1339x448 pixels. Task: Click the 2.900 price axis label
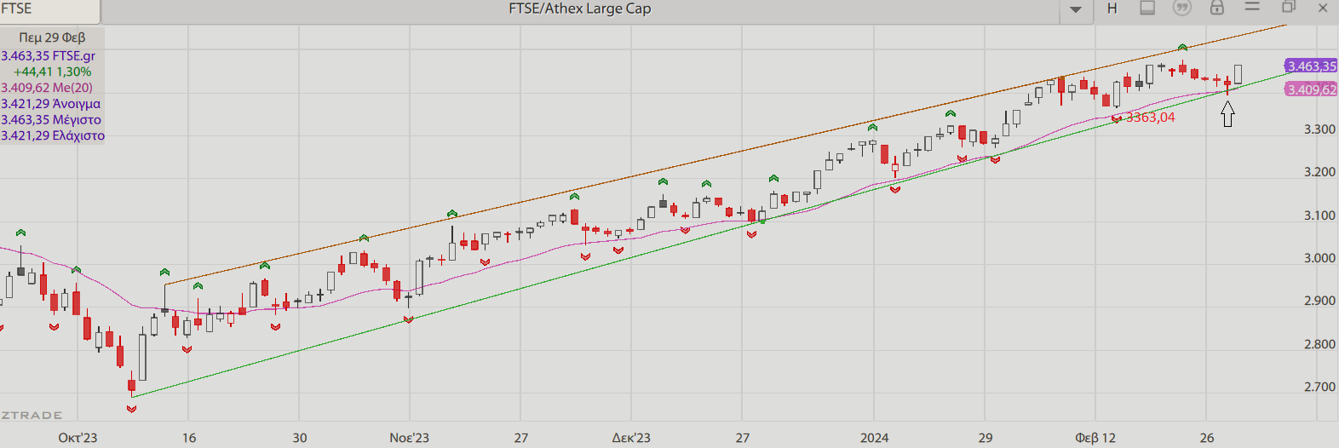[1319, 301]
